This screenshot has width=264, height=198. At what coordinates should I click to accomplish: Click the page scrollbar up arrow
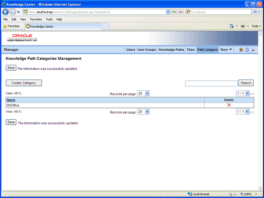click(x=260, y=33)
